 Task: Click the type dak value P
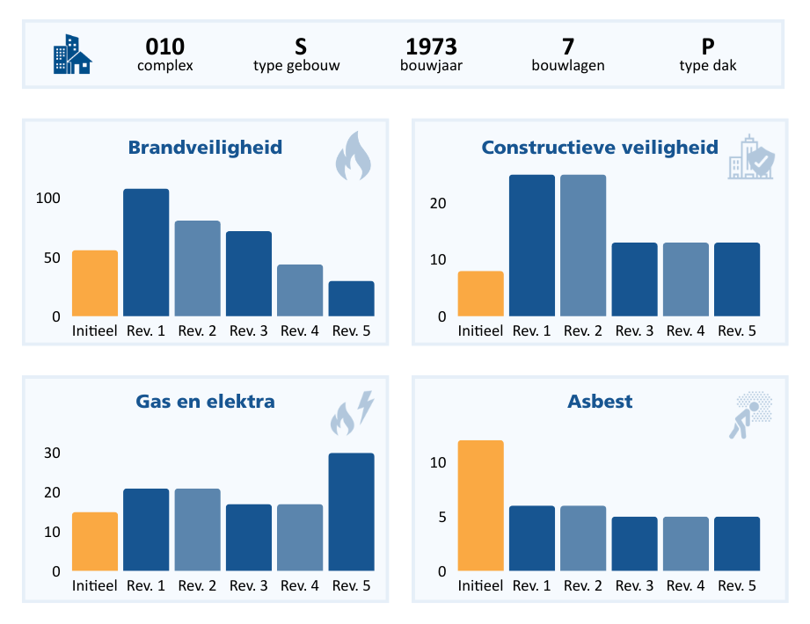pyautogui.click(x=708, y=47)
